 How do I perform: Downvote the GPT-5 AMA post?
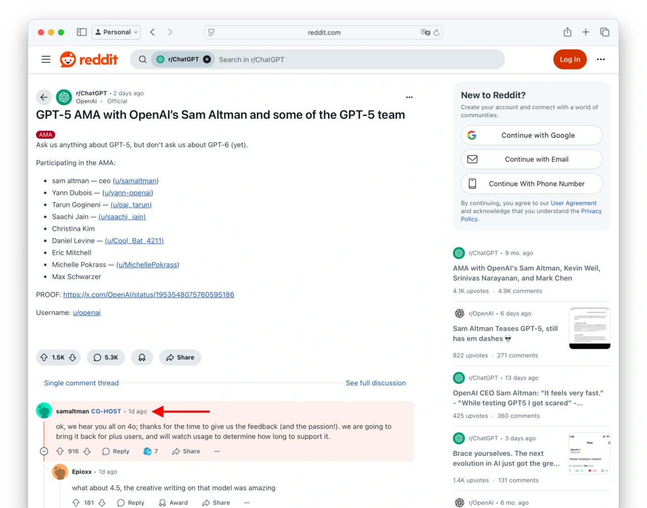(x=72, y=357)
